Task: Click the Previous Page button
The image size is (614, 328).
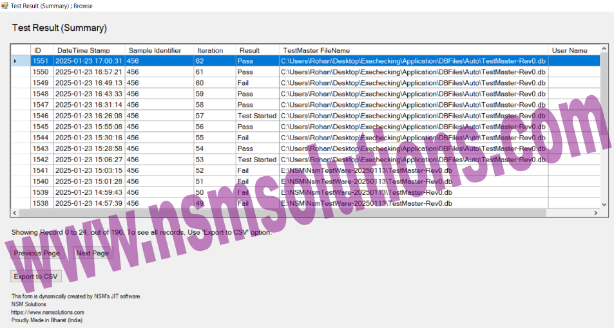Action: click(x=37, y=253)
